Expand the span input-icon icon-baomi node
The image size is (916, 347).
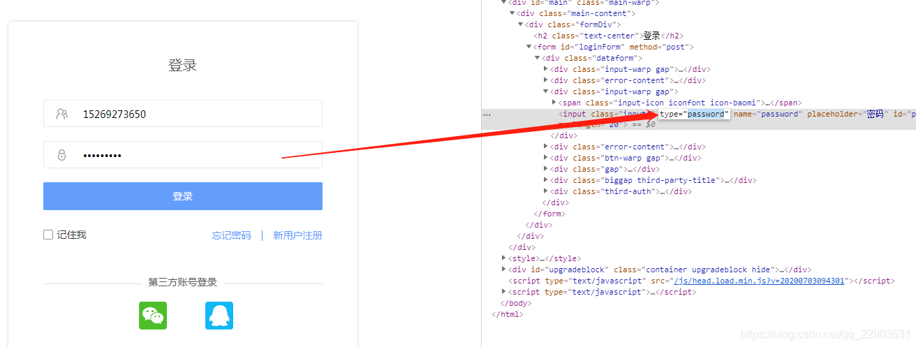click(x=554, y=103)
